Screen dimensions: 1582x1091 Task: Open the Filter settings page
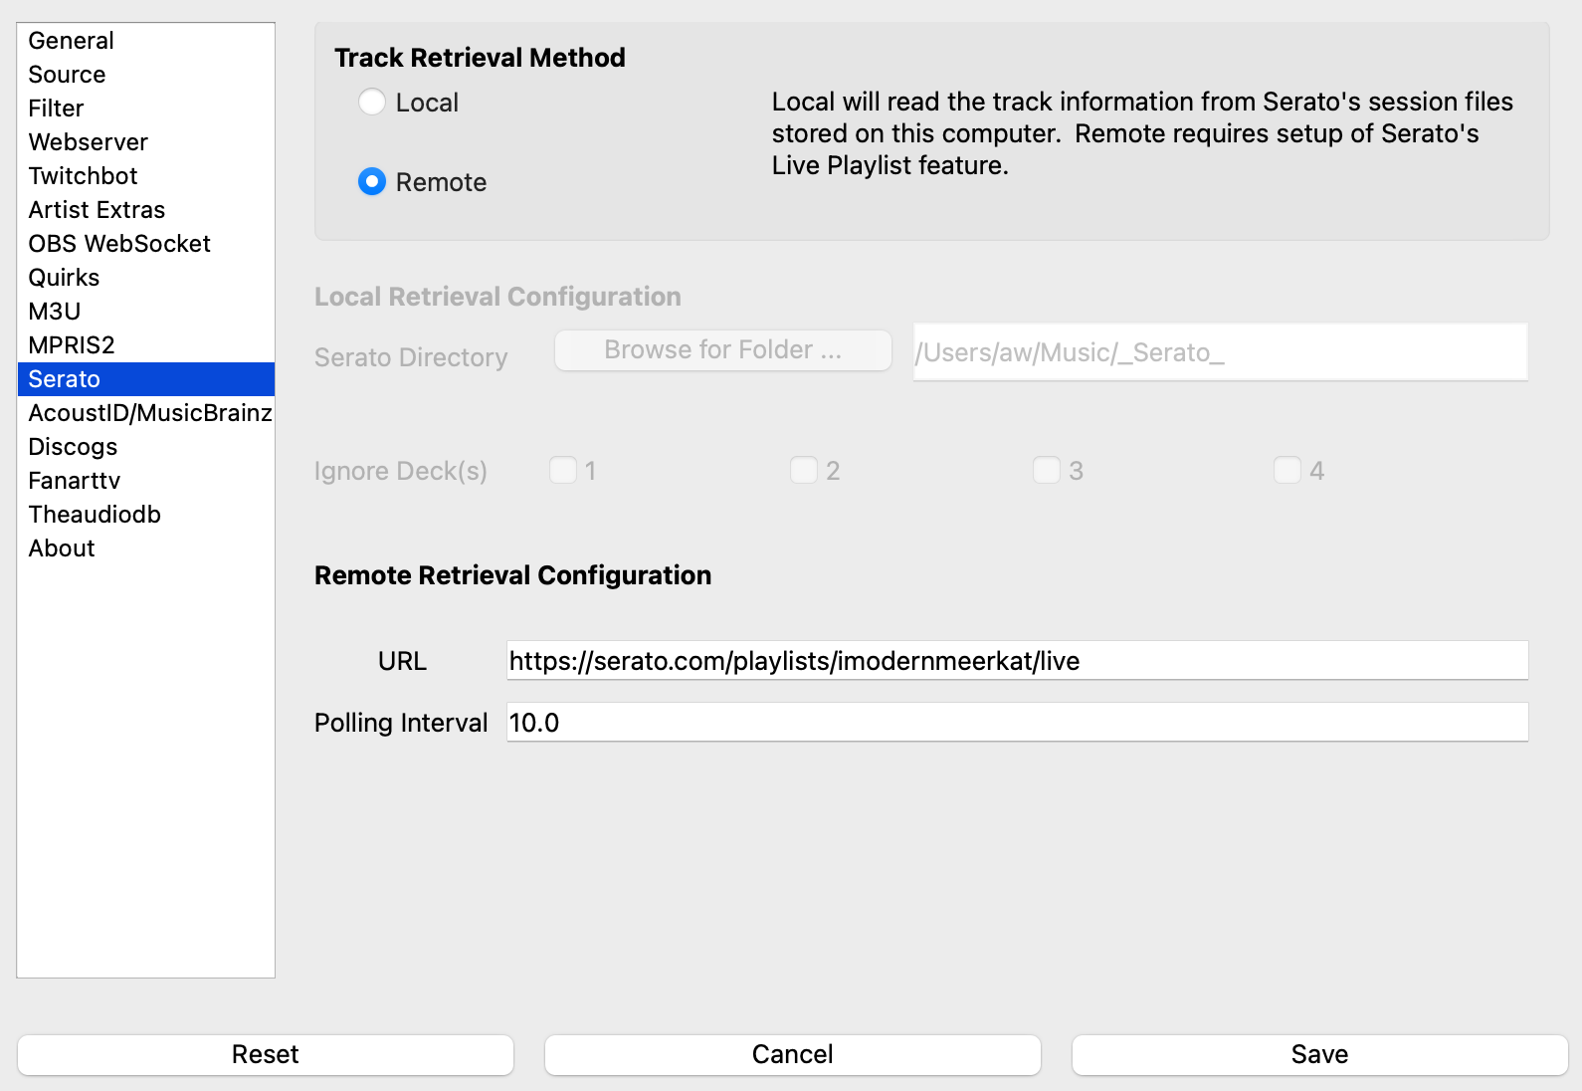point(56,109)
